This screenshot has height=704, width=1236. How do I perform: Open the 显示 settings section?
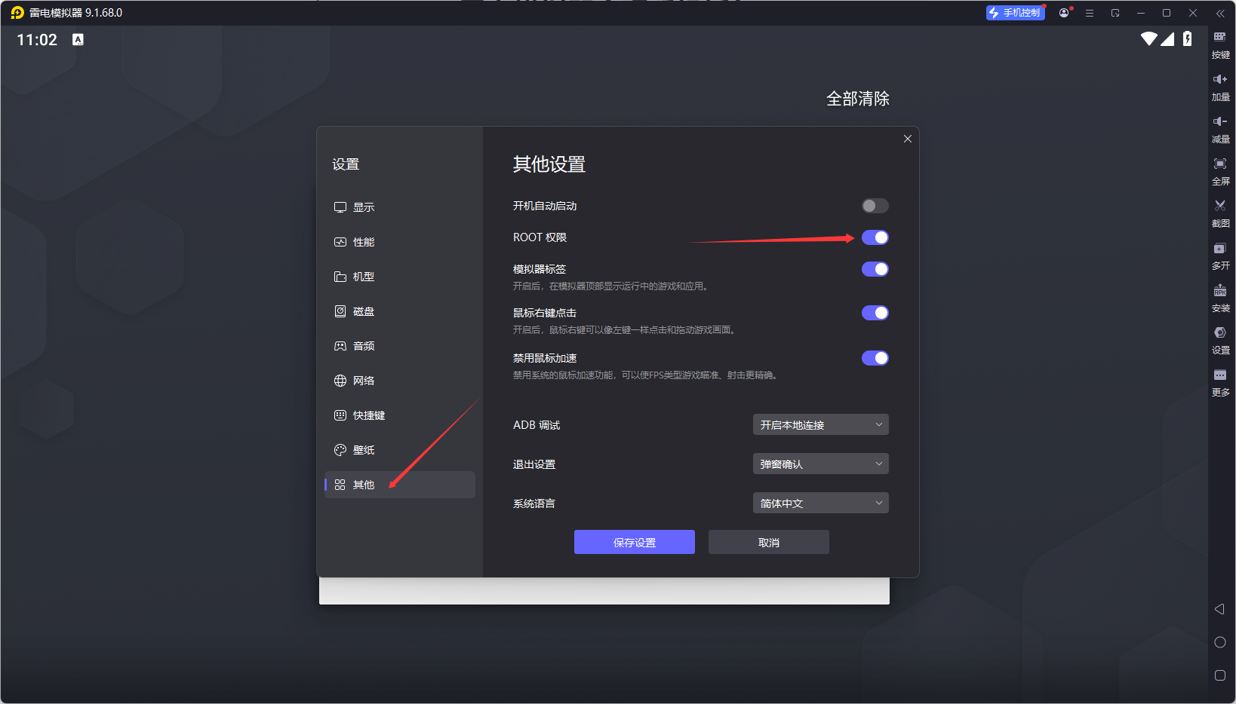coord(400,207)
